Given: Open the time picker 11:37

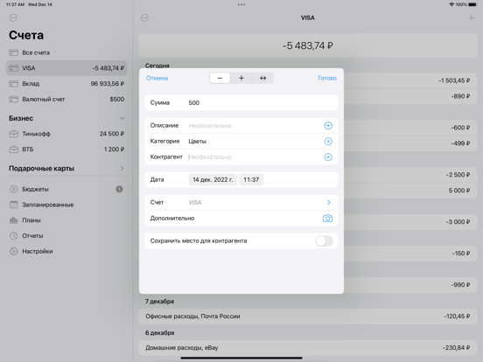Looking at the screenshot, I should (251, 180).
